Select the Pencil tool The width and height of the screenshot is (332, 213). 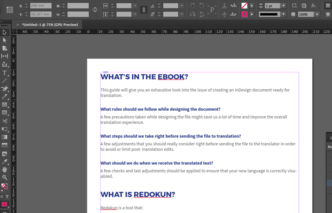tap(5, 97)
